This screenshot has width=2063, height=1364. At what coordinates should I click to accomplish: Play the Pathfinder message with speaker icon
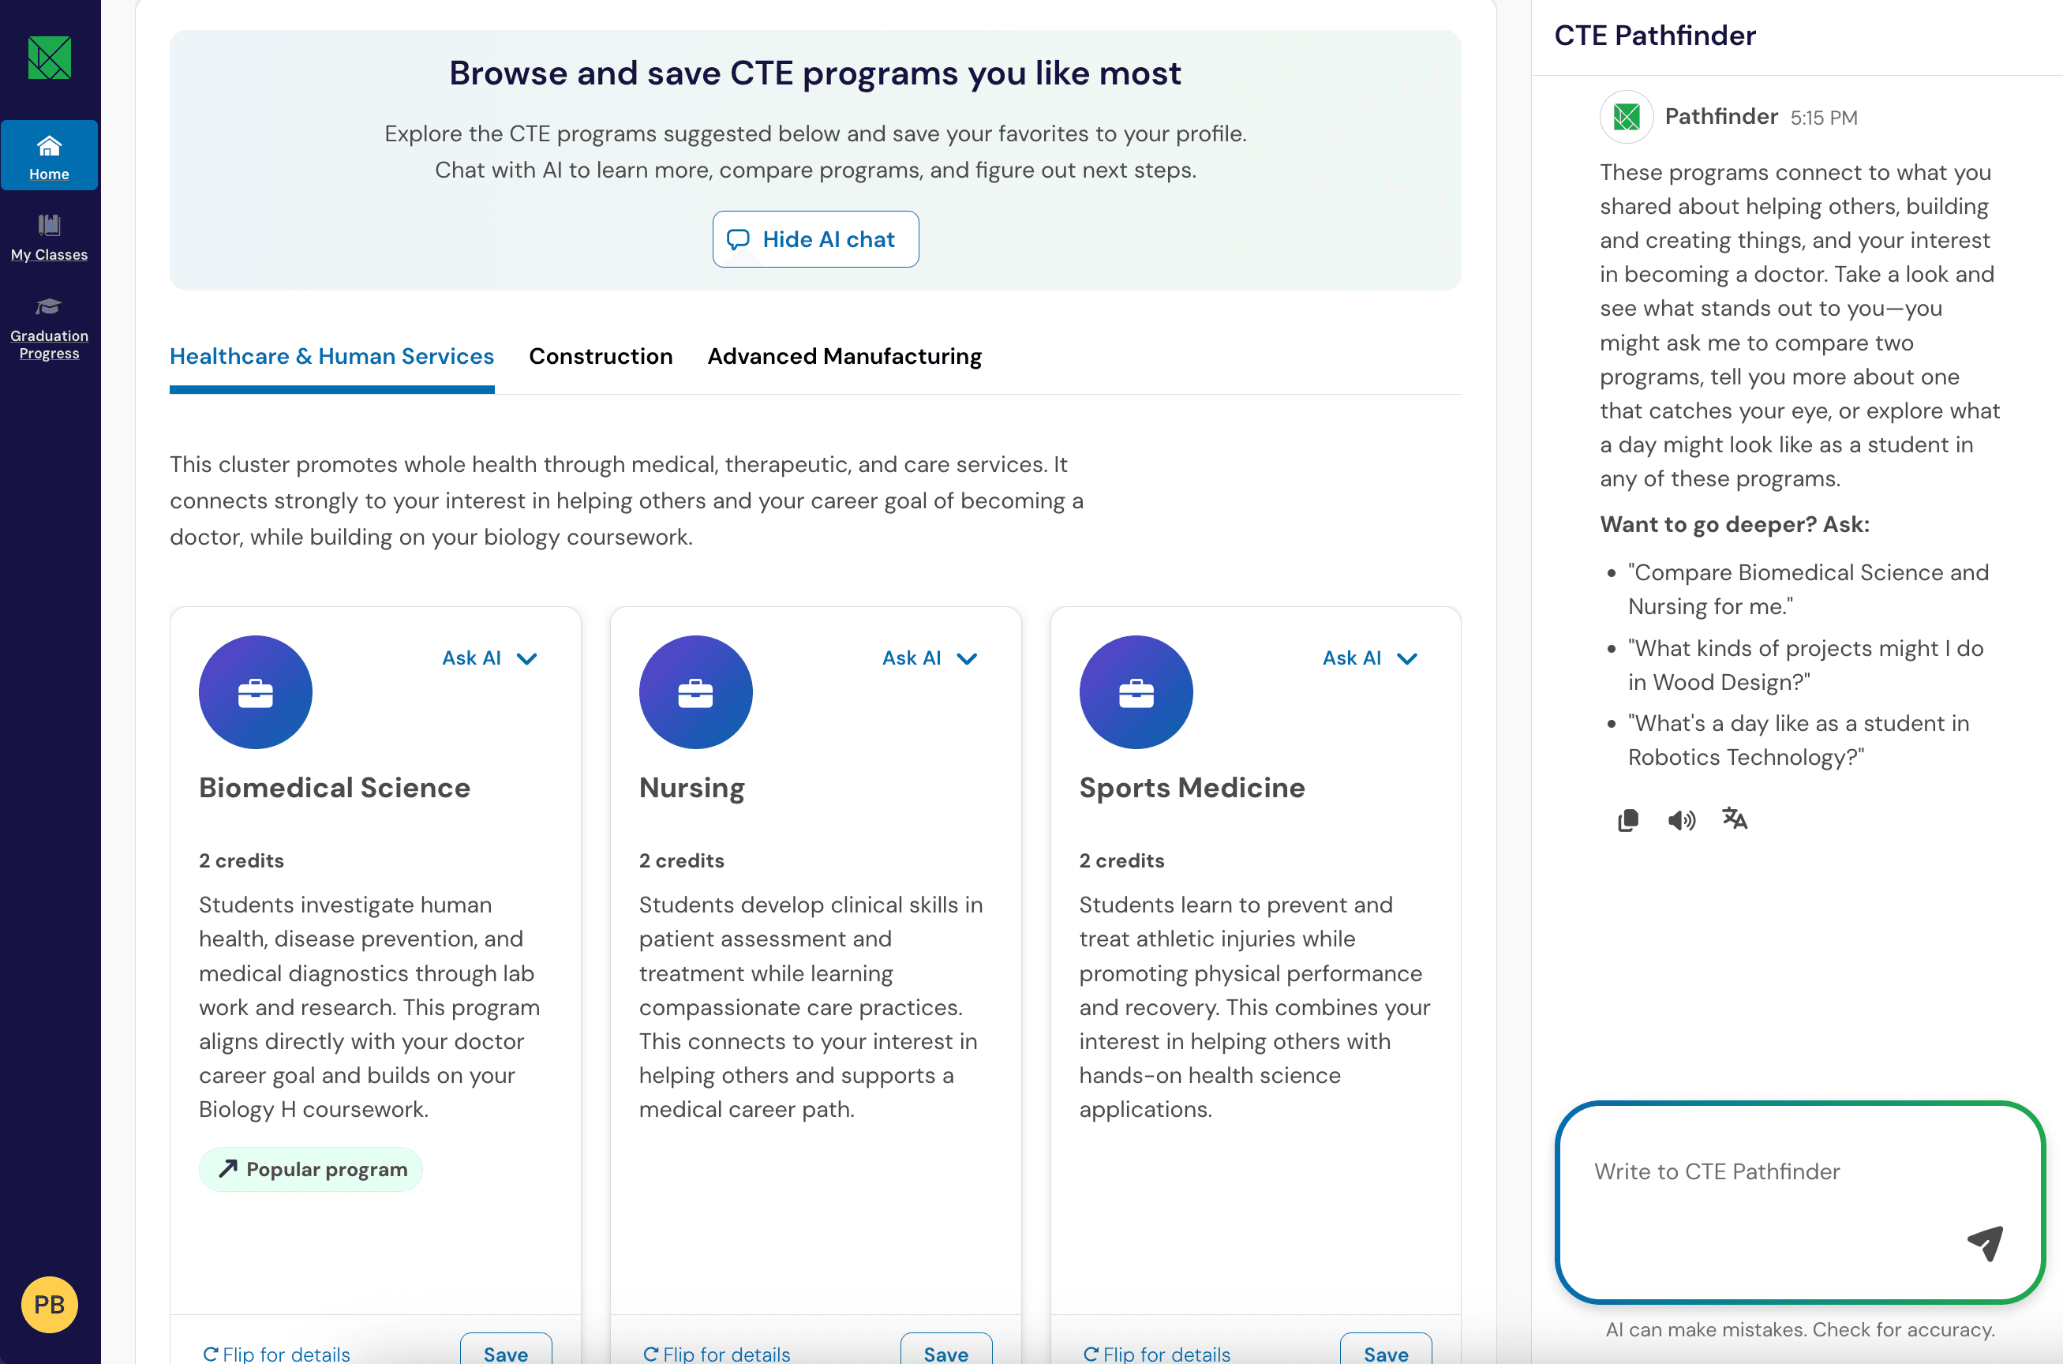coord(1681,820)
